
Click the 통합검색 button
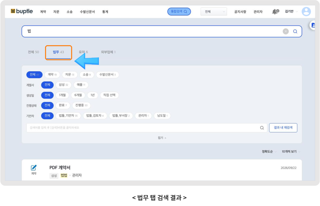click(179, 11)
